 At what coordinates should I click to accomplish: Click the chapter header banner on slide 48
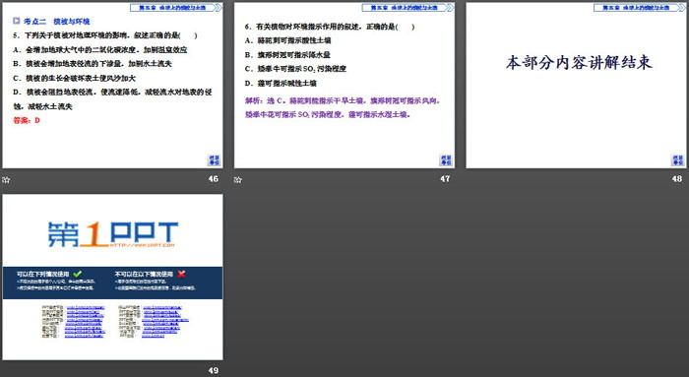coord(640,8)
